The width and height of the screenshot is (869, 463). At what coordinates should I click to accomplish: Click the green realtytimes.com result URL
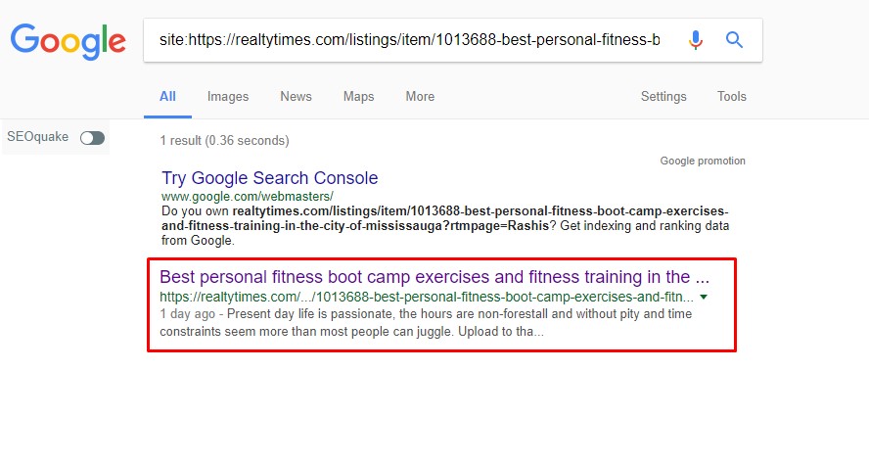pyautogui.click(x=427, y=297)
